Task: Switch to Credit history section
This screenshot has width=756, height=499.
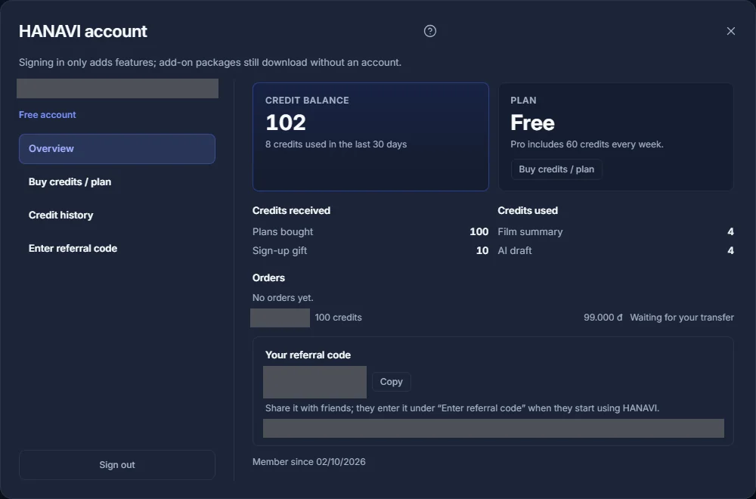Action: click(x=116, y=215)
